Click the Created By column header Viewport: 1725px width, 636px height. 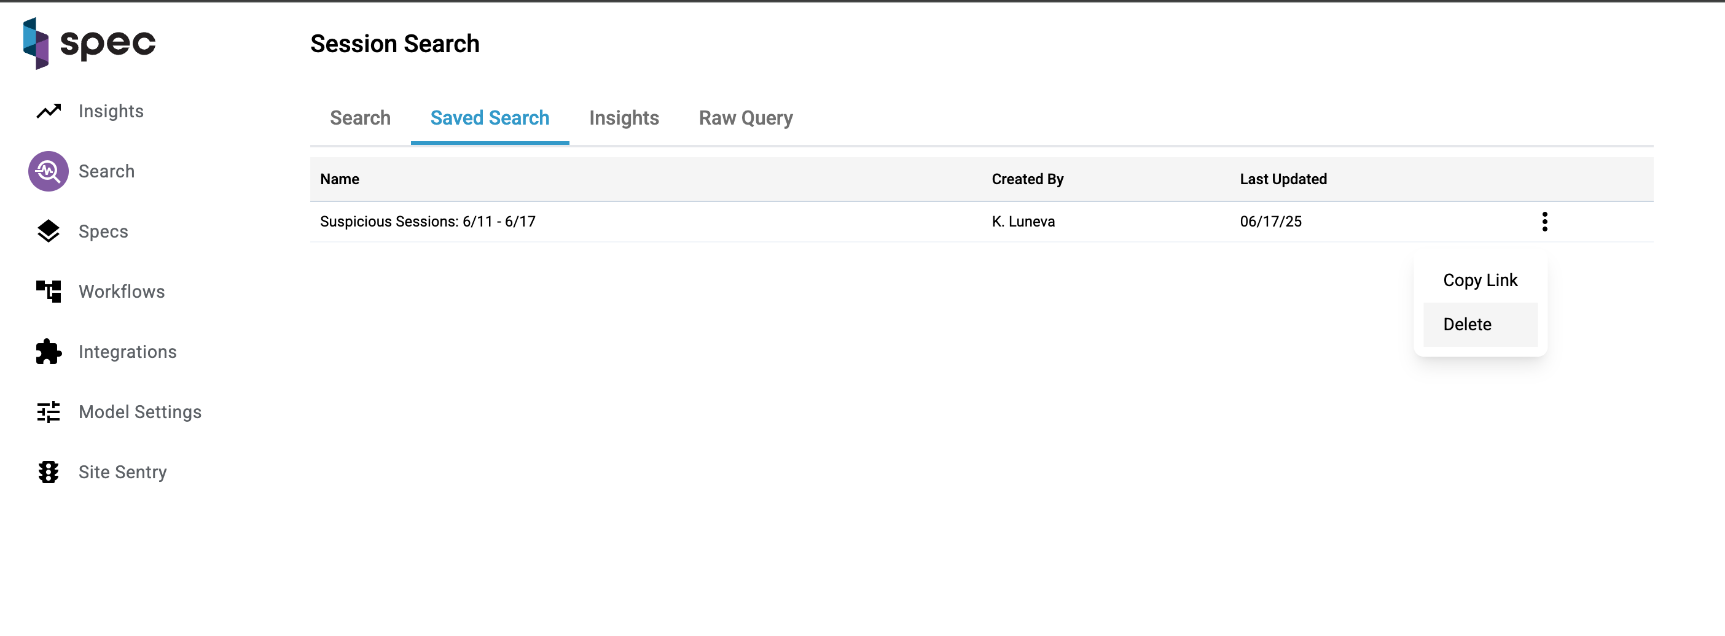tap(1027, 179)
